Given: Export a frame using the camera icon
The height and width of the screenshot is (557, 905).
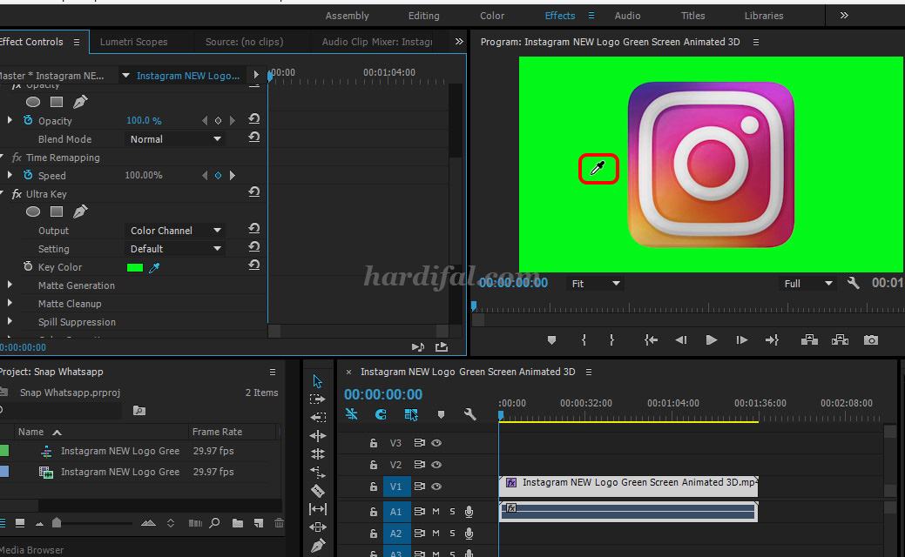Looking at the screenshot, I should (x=871, y=339).
